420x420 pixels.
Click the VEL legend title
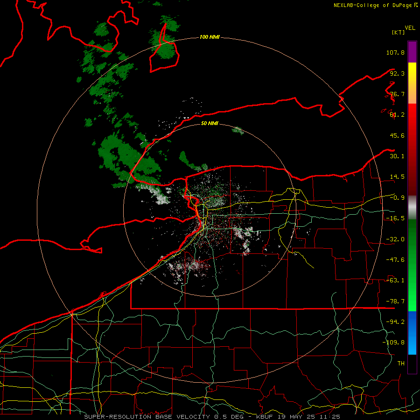pos(410,28)
